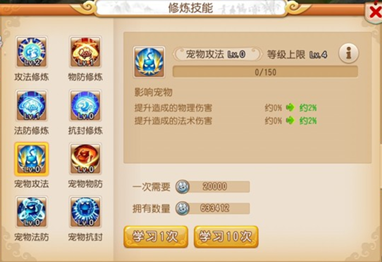
Task: Click the 0/150 experience progress bar
Action: [265, 72]
